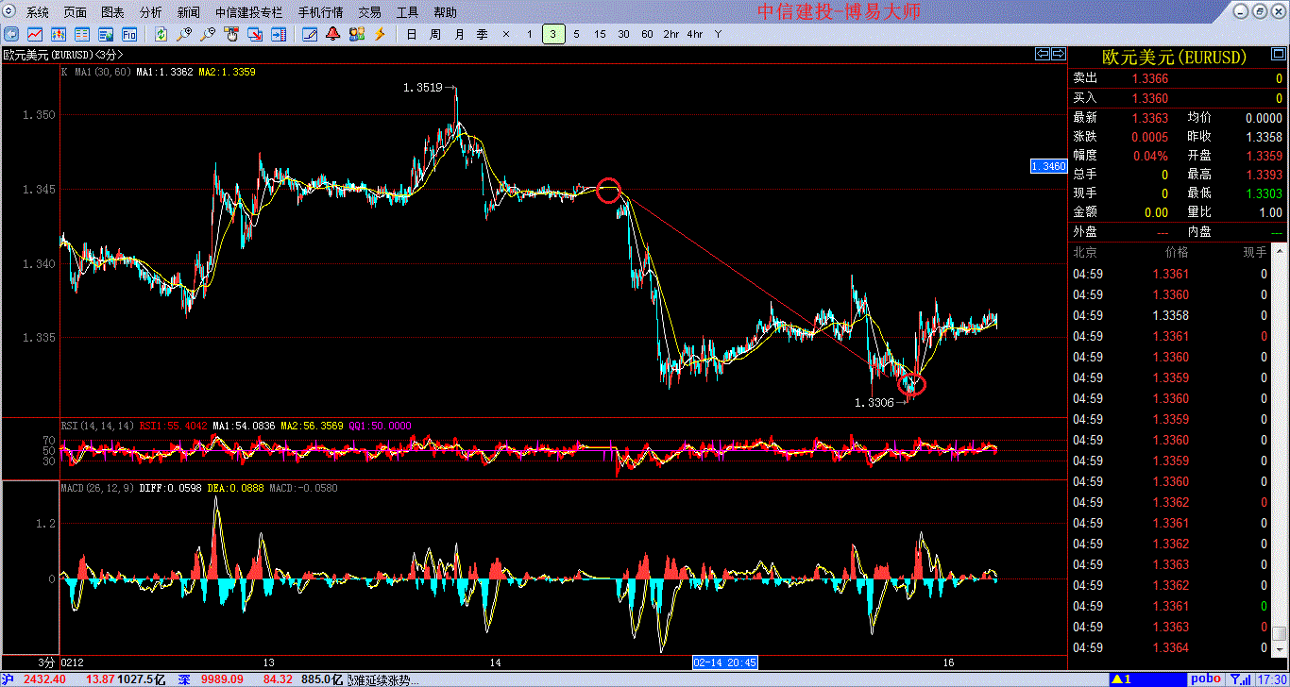Click the × period toolbar button

point(505,34)
